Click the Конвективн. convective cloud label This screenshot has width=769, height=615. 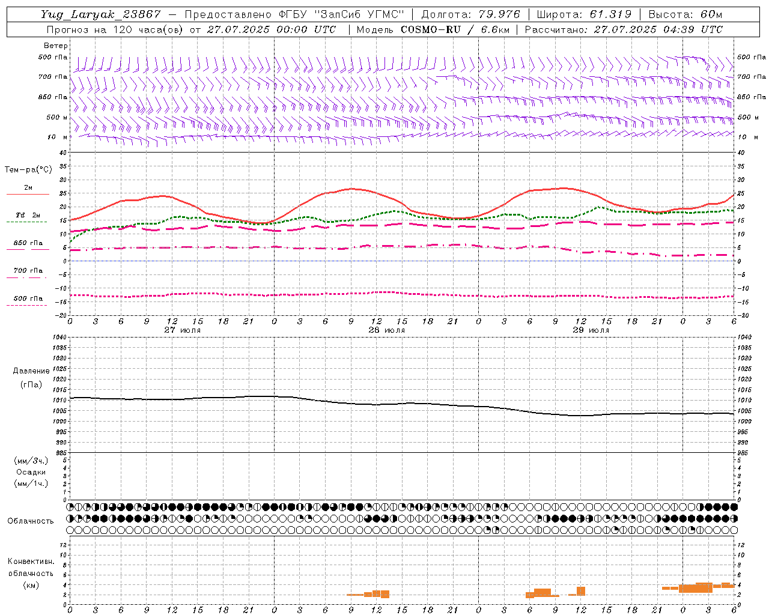point(31,562)
